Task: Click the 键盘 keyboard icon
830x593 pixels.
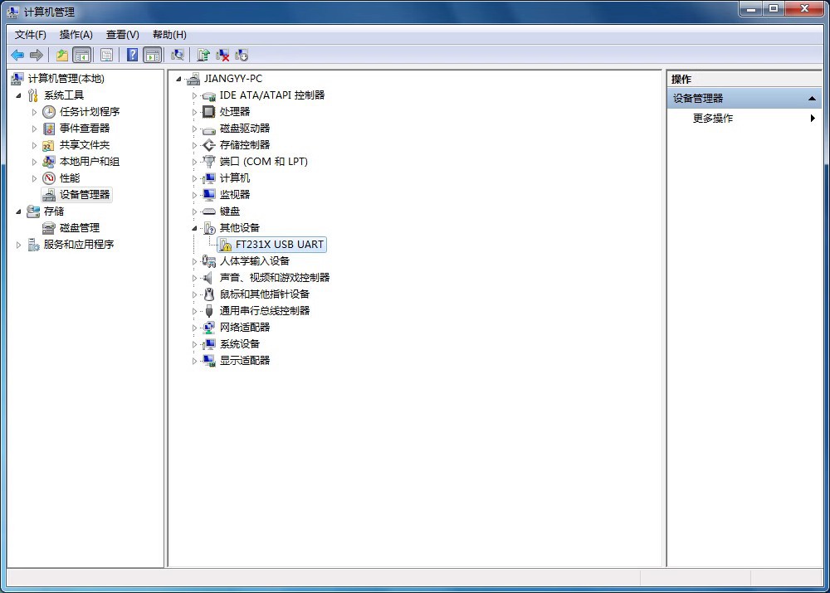Action: [209, 211]
